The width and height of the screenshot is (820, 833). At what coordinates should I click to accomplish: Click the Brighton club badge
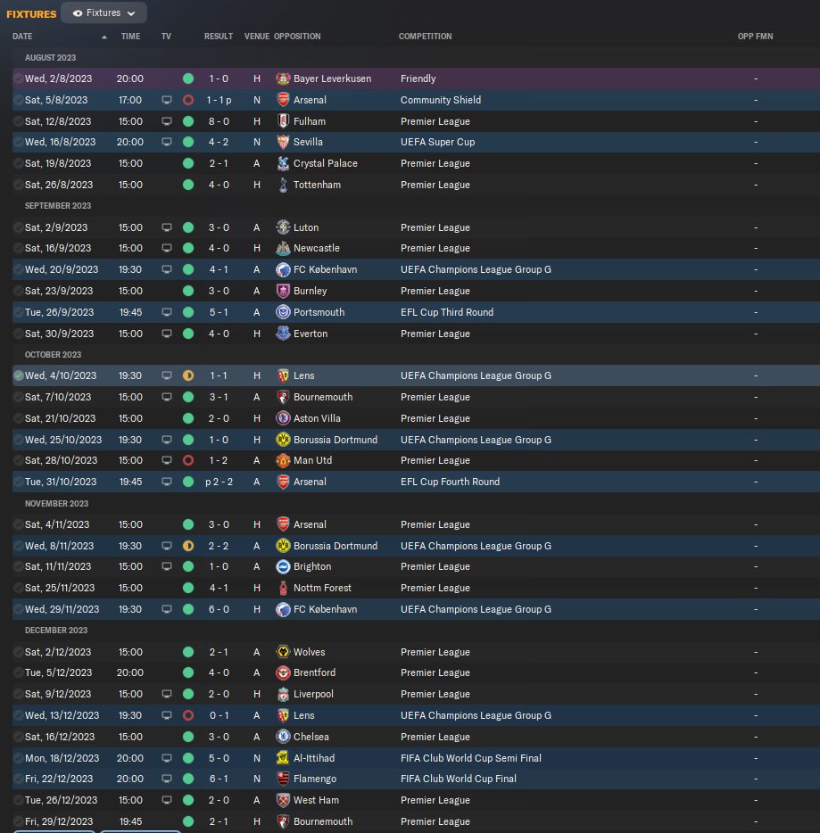point(283,567)
